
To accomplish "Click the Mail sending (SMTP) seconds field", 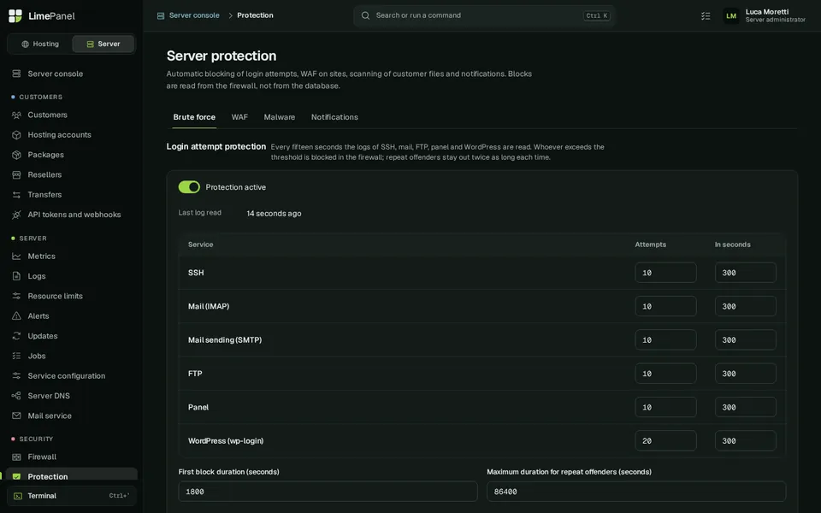I will pyautogui.click(x=746, y=339).
